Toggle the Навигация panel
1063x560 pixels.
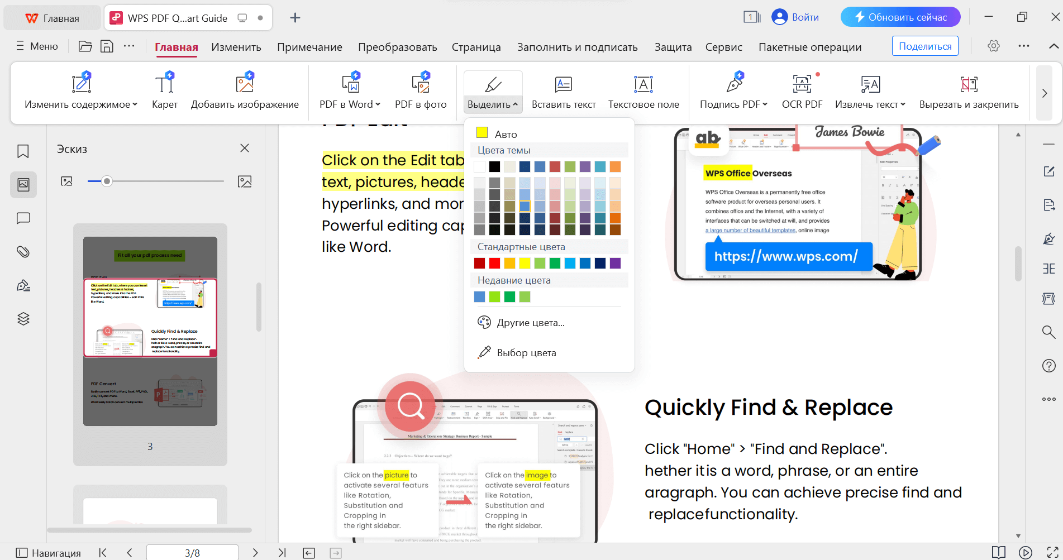(49, 553)
